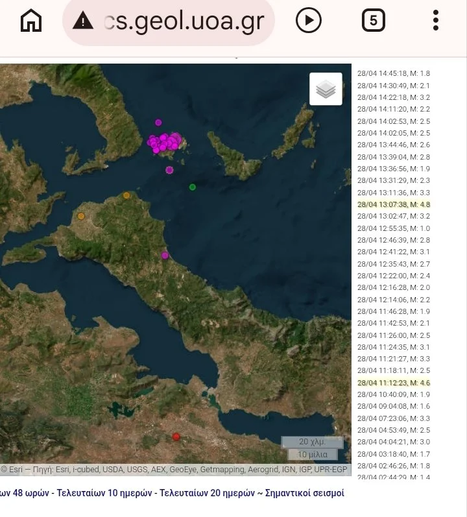Select the highlighted 13:07:38, M: 4.8 entry
467x517 pixels.
coord(394,204)
